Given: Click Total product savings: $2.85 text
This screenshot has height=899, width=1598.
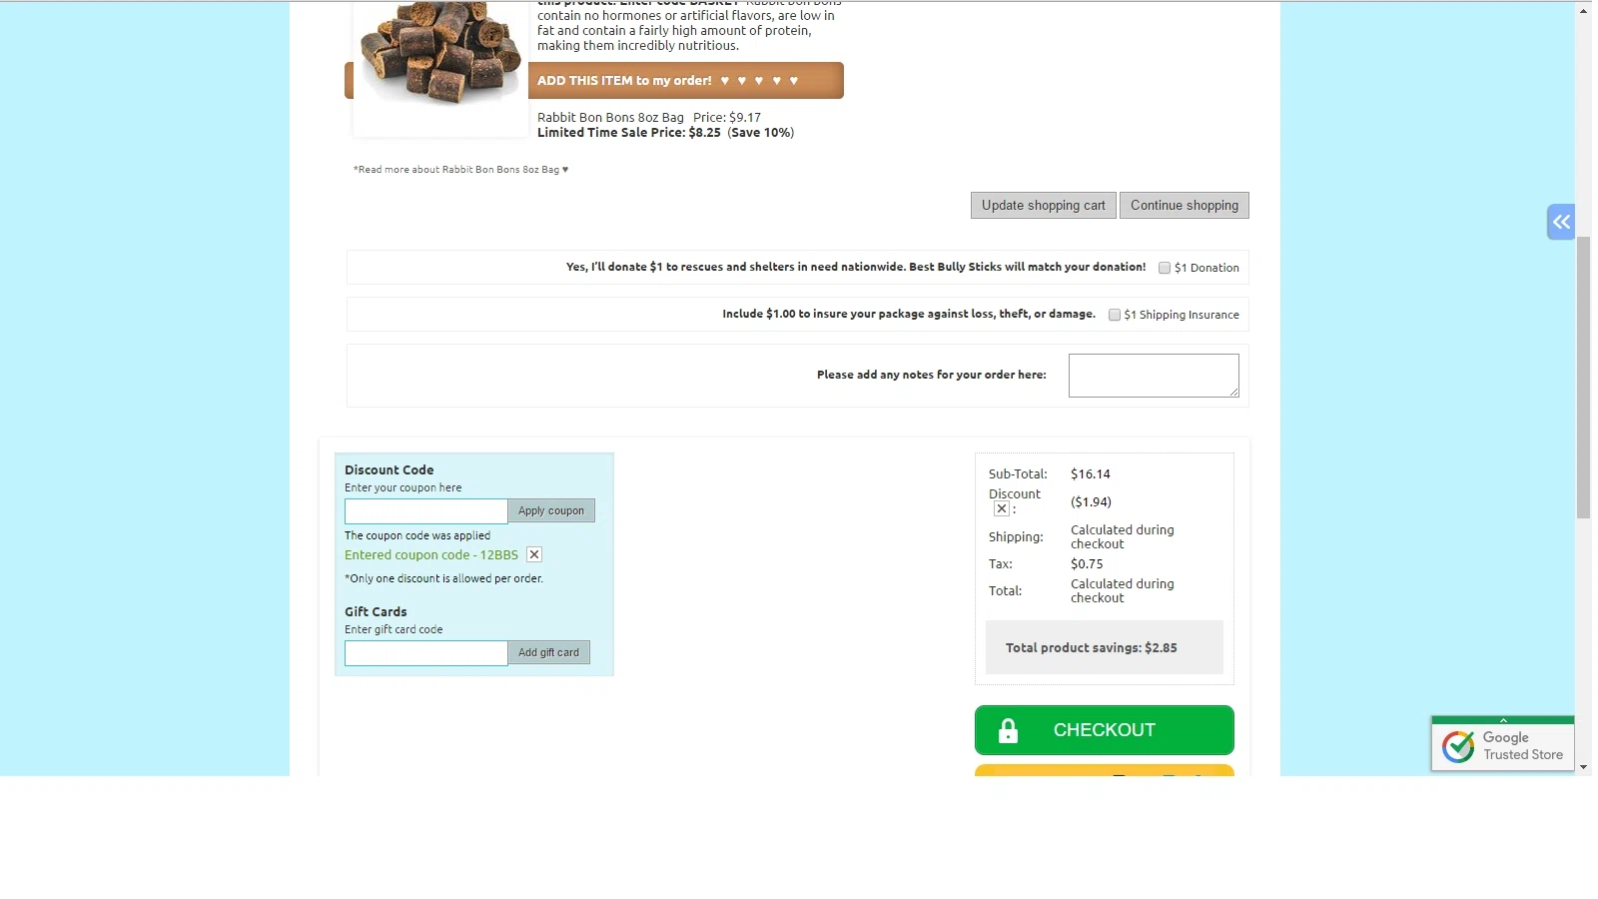Looking at the screenshot, I should tap(1092, 648).
